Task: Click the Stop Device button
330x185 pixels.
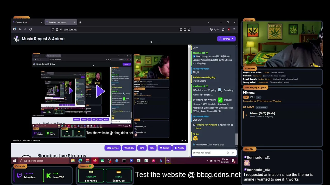Action: (113, 148)
